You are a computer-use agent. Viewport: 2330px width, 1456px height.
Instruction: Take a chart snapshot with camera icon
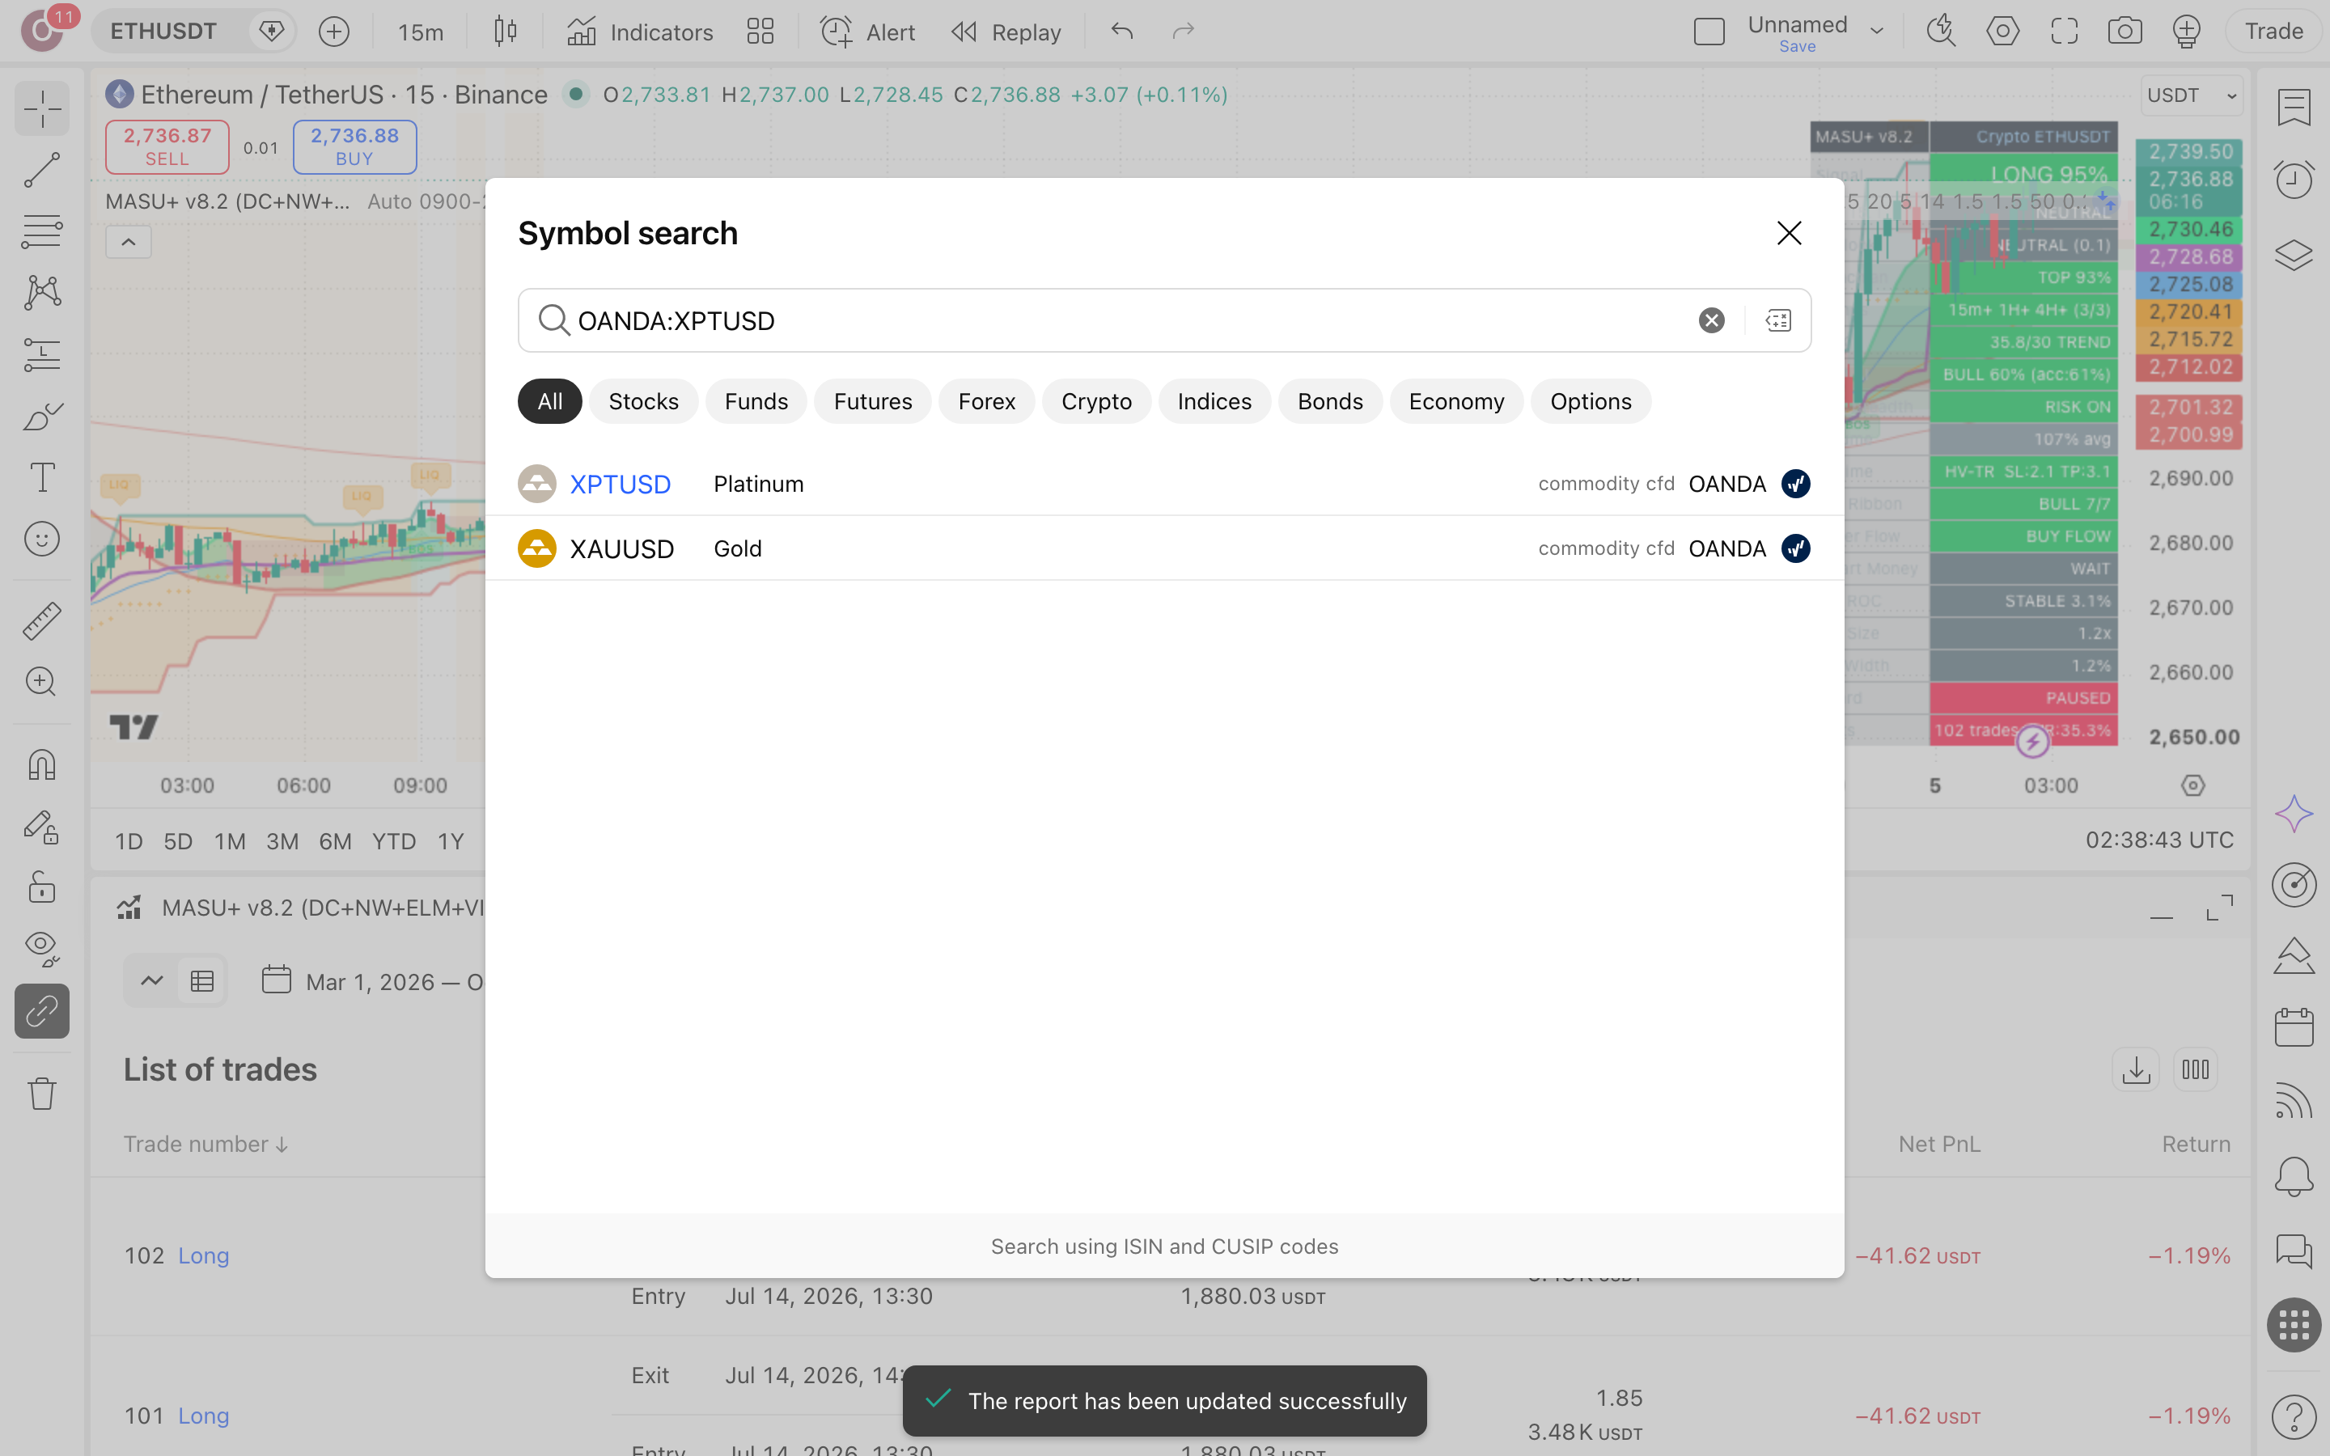2125,32
